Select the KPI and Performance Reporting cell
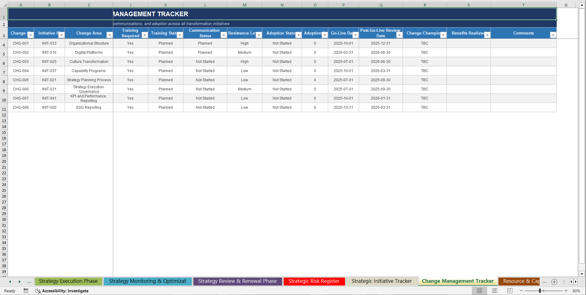The image size is (586, 295). 89,98
